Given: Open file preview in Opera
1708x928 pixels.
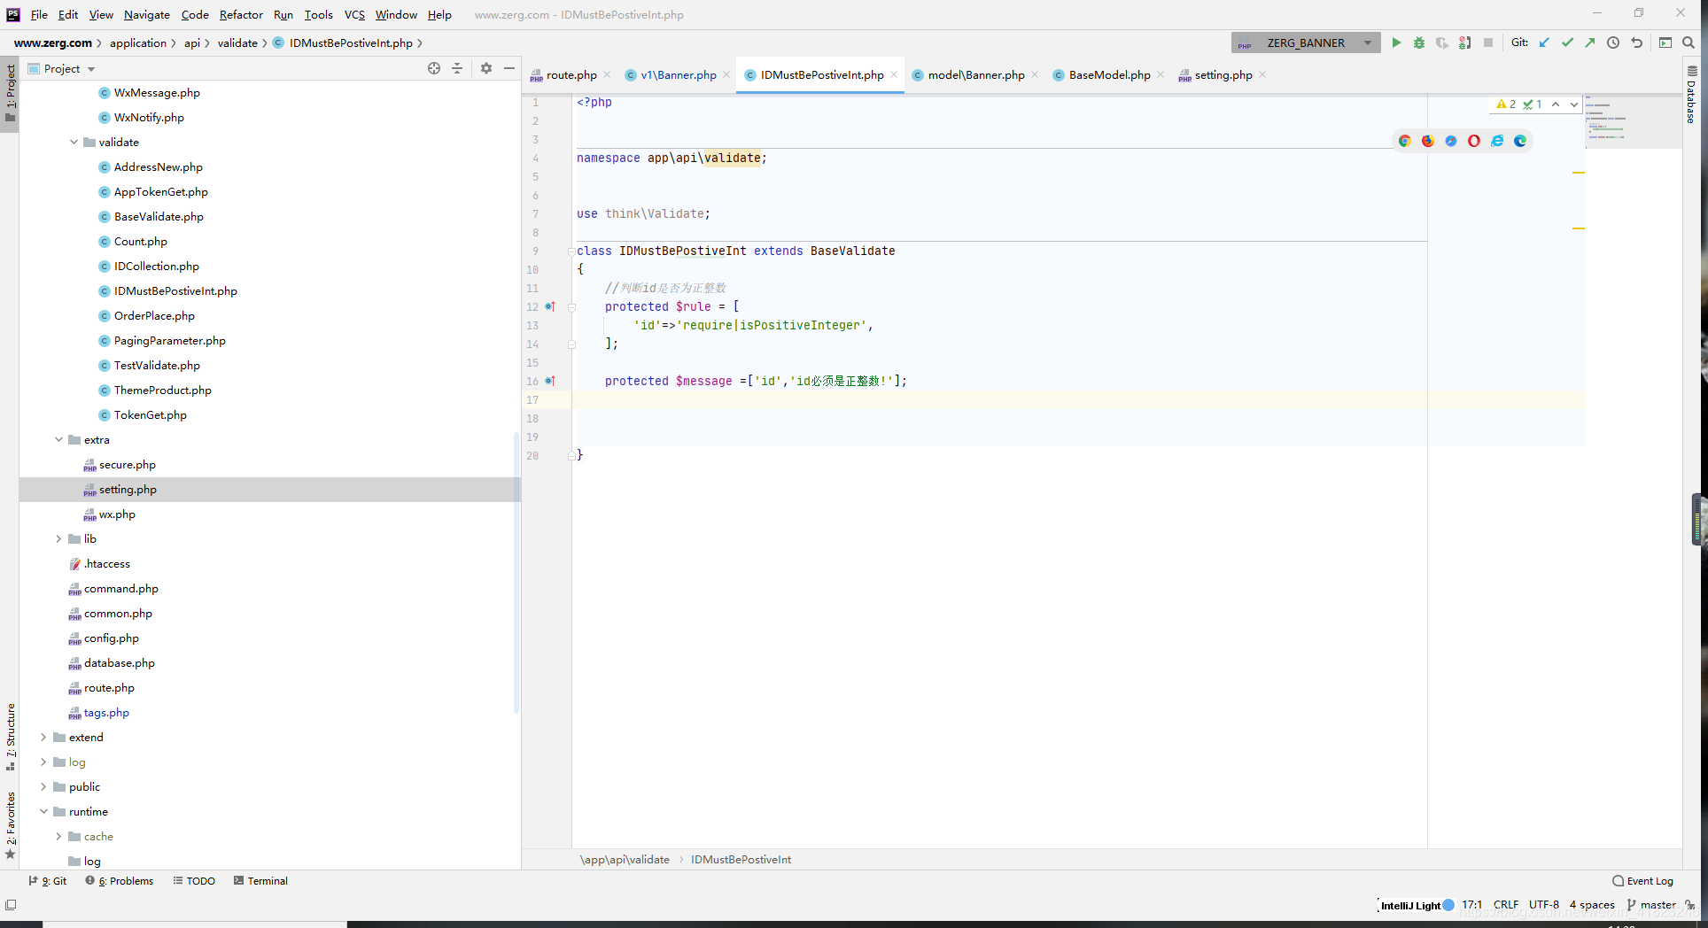Looking at the screenshot, I should (1474, 141).
